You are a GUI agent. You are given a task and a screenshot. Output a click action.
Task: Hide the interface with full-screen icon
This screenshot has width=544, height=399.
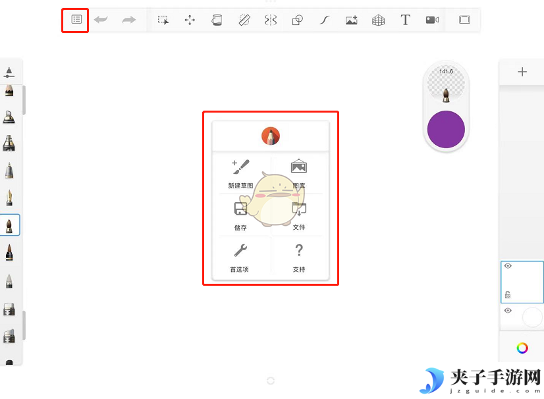click(x=464, y=20)
